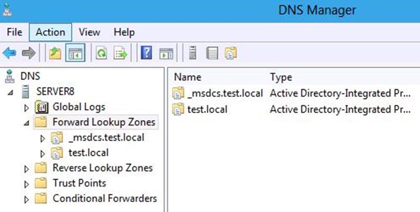Viewport: 420px width, 212px height.
Task: Click the DNS Manager title bar app icon
Action: coord(7,10)
